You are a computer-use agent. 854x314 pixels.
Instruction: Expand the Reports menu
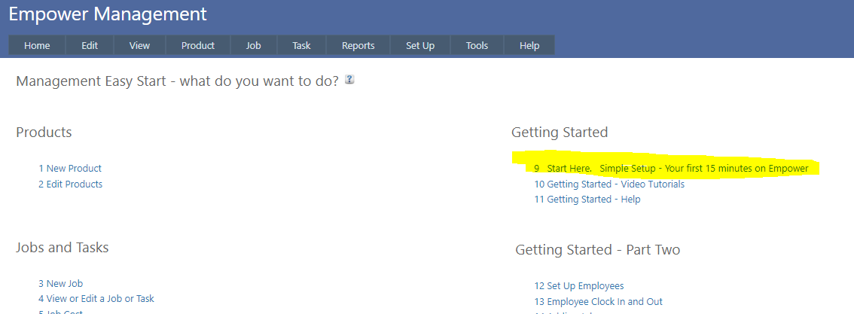tap(358, 45)
